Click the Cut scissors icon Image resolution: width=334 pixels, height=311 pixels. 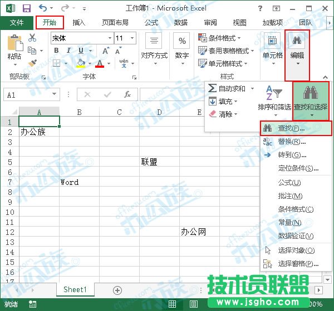click(32, 38)
